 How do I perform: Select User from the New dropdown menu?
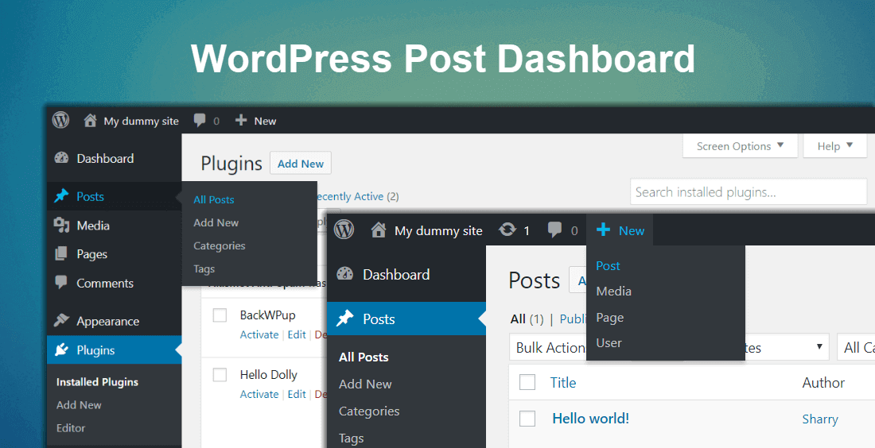[609, 342]
